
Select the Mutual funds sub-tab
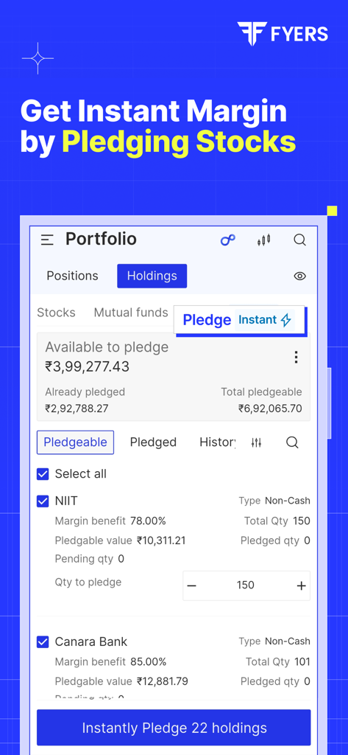[x=131, y=313]
